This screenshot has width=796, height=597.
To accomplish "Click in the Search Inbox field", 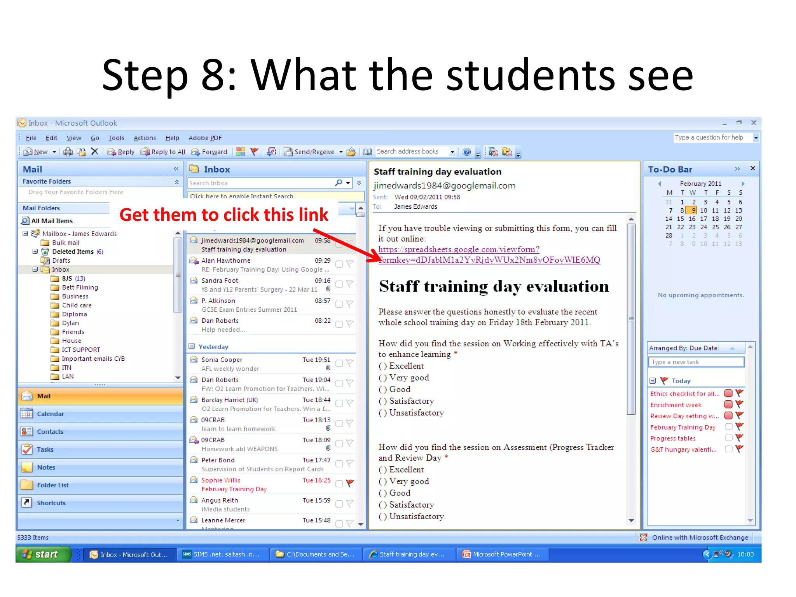I will [x=260, y=183].
